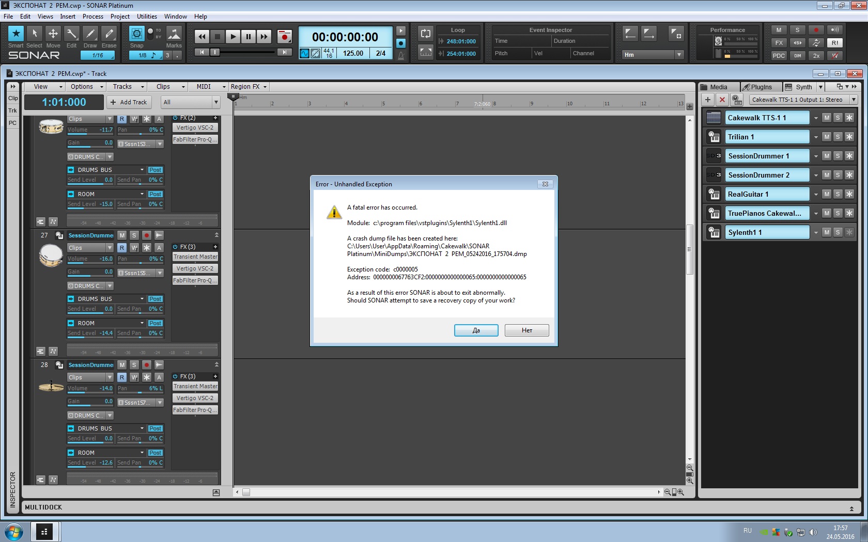The height and width of the screenshot is (542, 868).
Task: Freeze the RealGuitar 1 synth
Action: click(849, 194)
